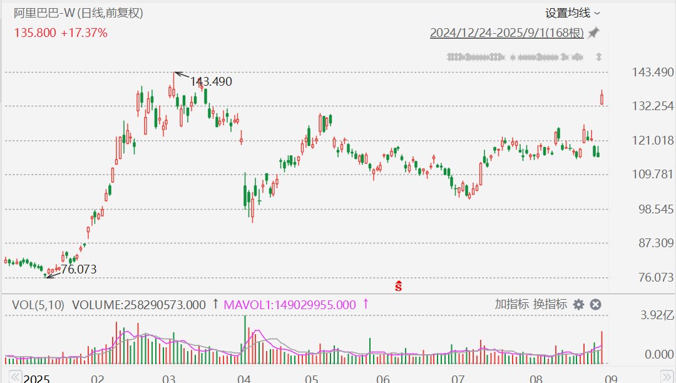This screenshot has width=676, height=383.
Task: Click the MAVOL1 moving average label
Action: [x=290, y=305]
